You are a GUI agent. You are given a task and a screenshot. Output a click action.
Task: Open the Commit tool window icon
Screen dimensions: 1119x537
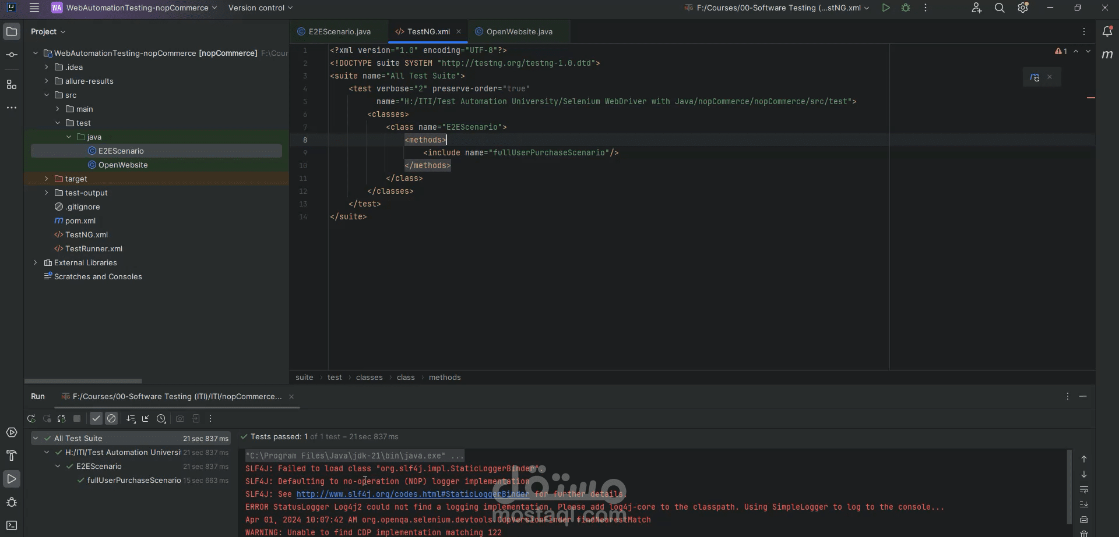coord(12,54)
